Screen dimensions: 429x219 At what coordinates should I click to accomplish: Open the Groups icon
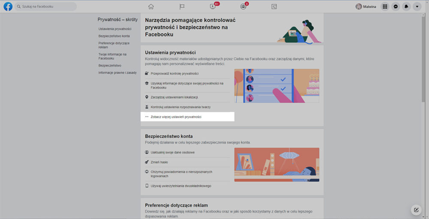243,6
